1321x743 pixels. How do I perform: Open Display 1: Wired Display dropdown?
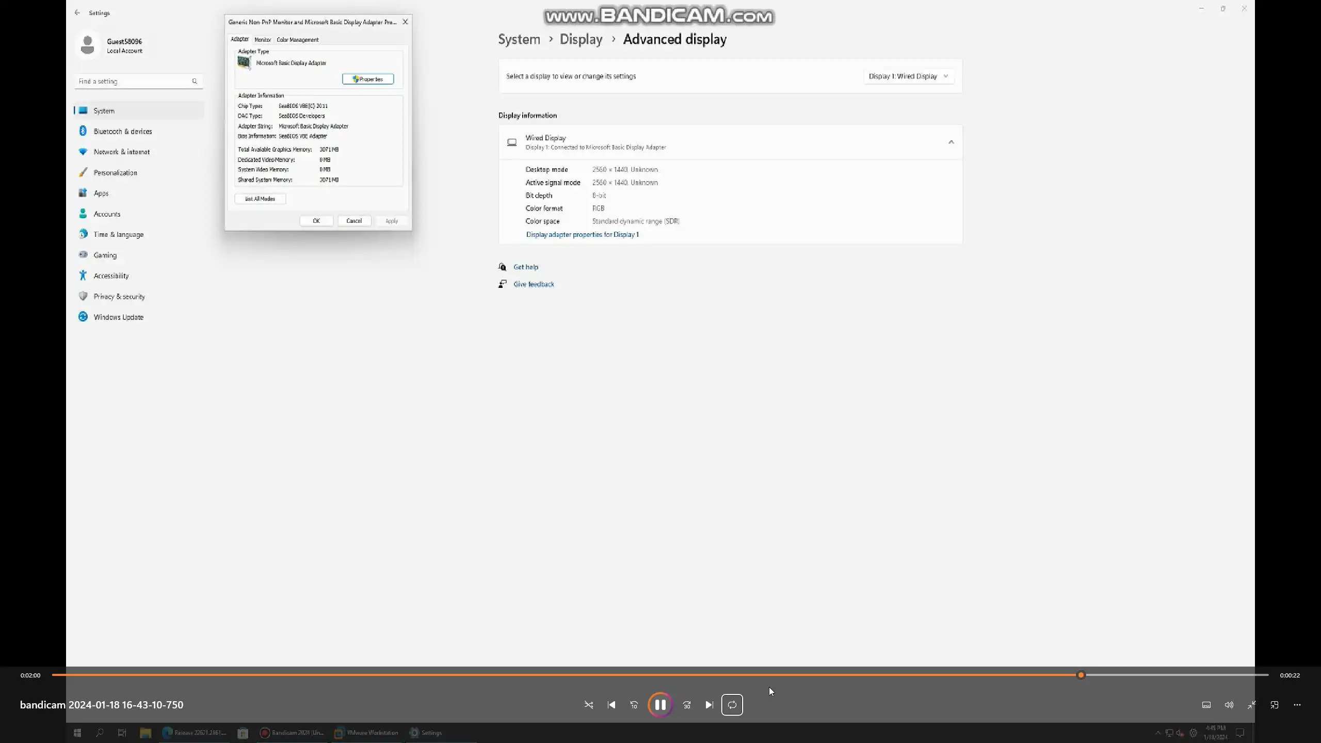tap(908, 76)
